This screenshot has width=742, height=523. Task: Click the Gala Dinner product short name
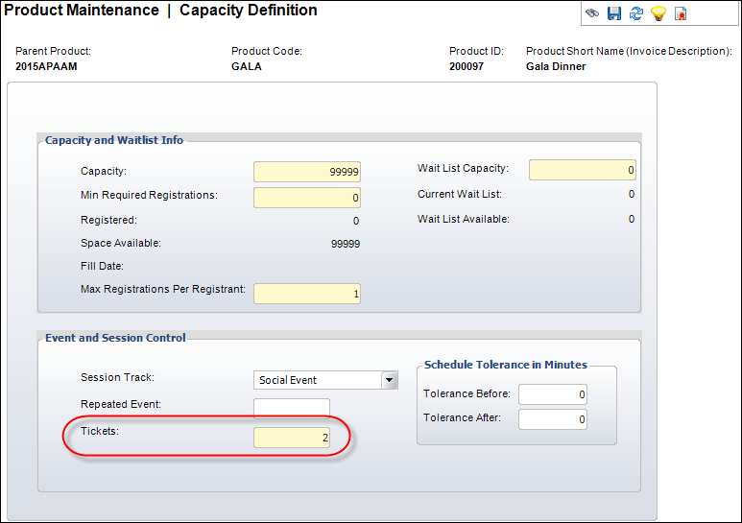click(x=556, y=66)
